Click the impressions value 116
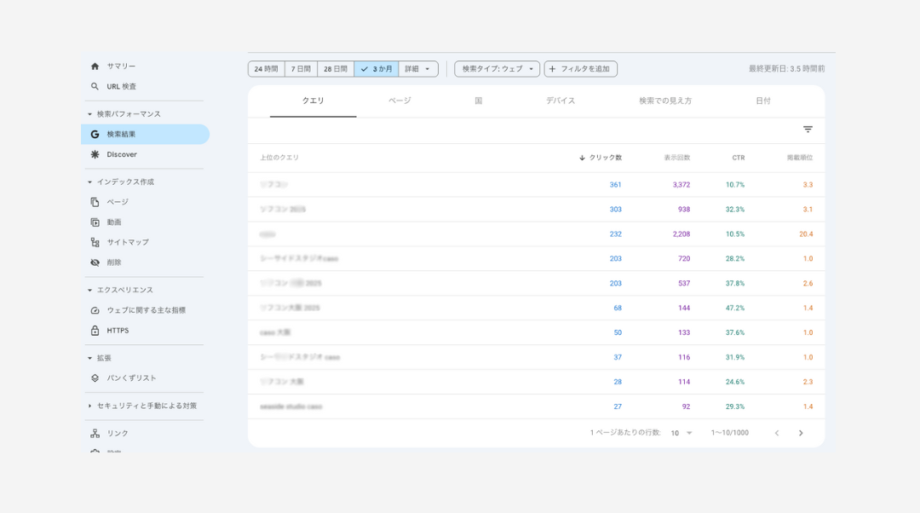Viewport: 920px width, 513px height. [684, 357]
